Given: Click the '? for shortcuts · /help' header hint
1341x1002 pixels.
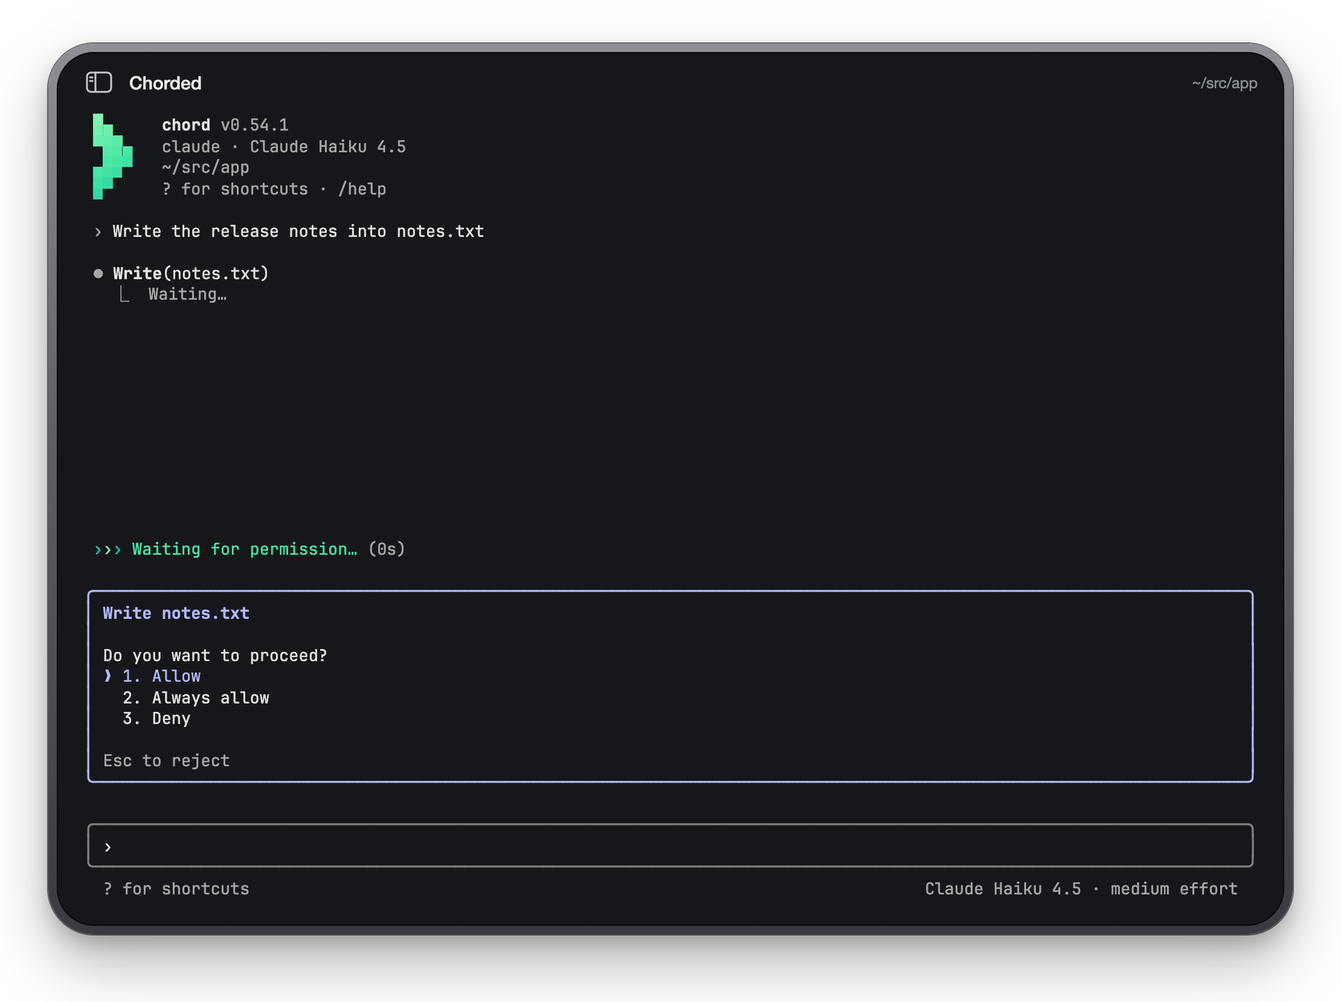Looking at the screenshot, I should [274, 189].
